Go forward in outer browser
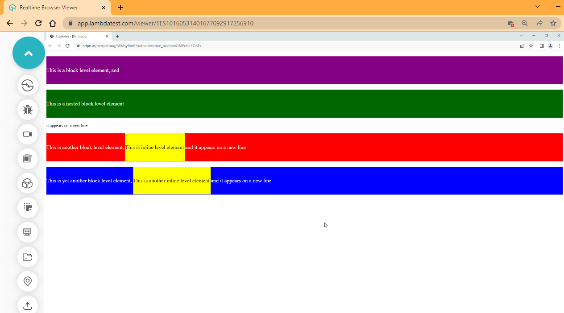Image resolution: width=564 pixels, height=313 pixels. [24, 23]
